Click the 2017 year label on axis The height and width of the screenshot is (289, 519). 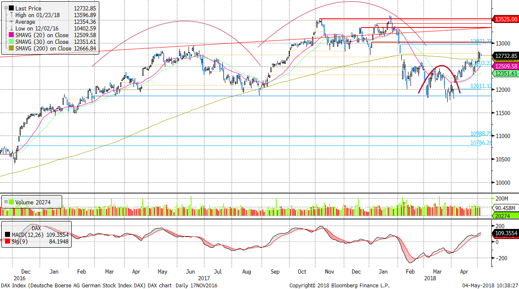click(x=204, y=277)
